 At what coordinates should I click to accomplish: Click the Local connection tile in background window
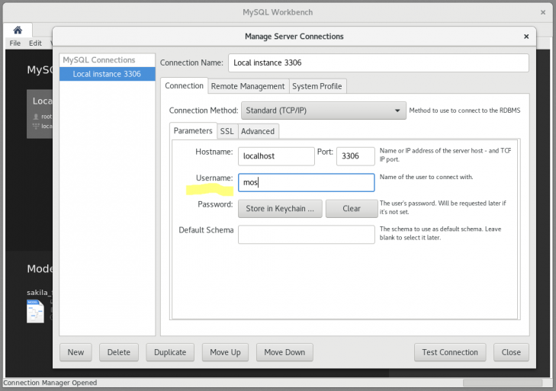pos(40,114)
